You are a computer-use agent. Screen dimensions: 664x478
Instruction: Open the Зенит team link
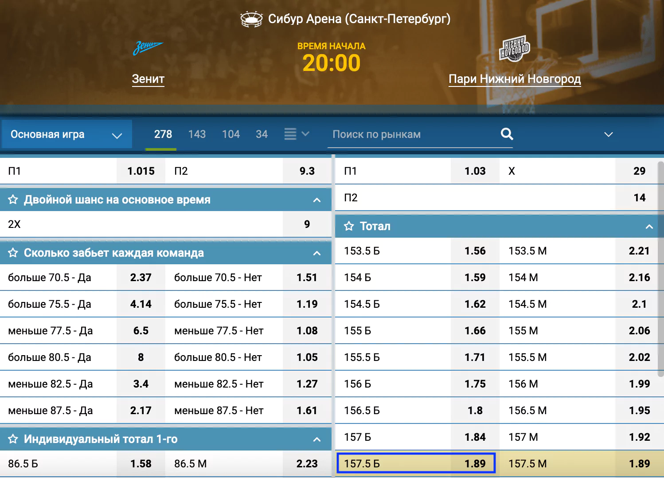click(x=148, y=79)
